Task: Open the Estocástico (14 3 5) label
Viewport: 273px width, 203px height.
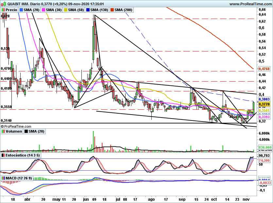Action: (23, 155)
